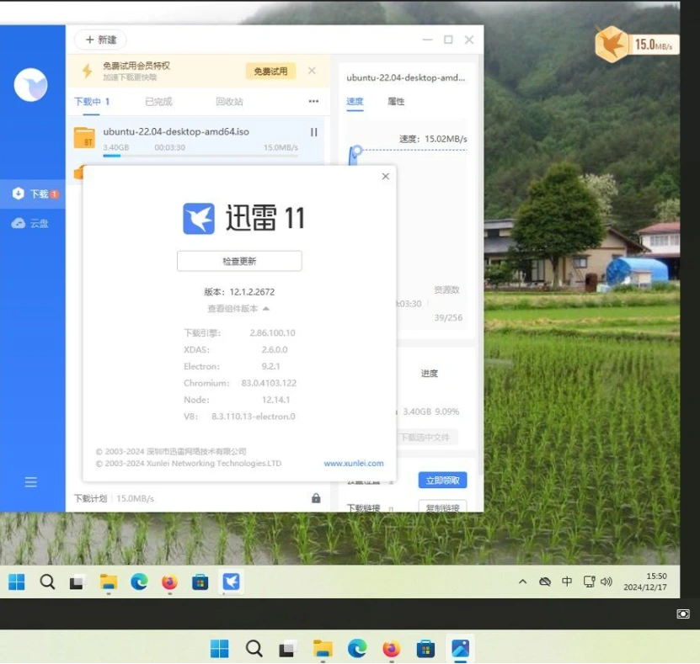The width and height of the screenshot is (700, 664).
Task: Open Microsoft Store in lower taskbar
Action: point(425,648)
